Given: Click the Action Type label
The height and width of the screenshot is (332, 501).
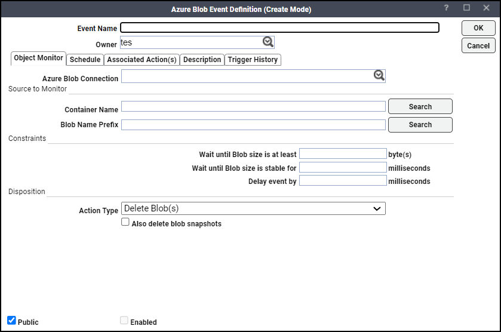Looking at the screenshot, I should tap(99, 211).
